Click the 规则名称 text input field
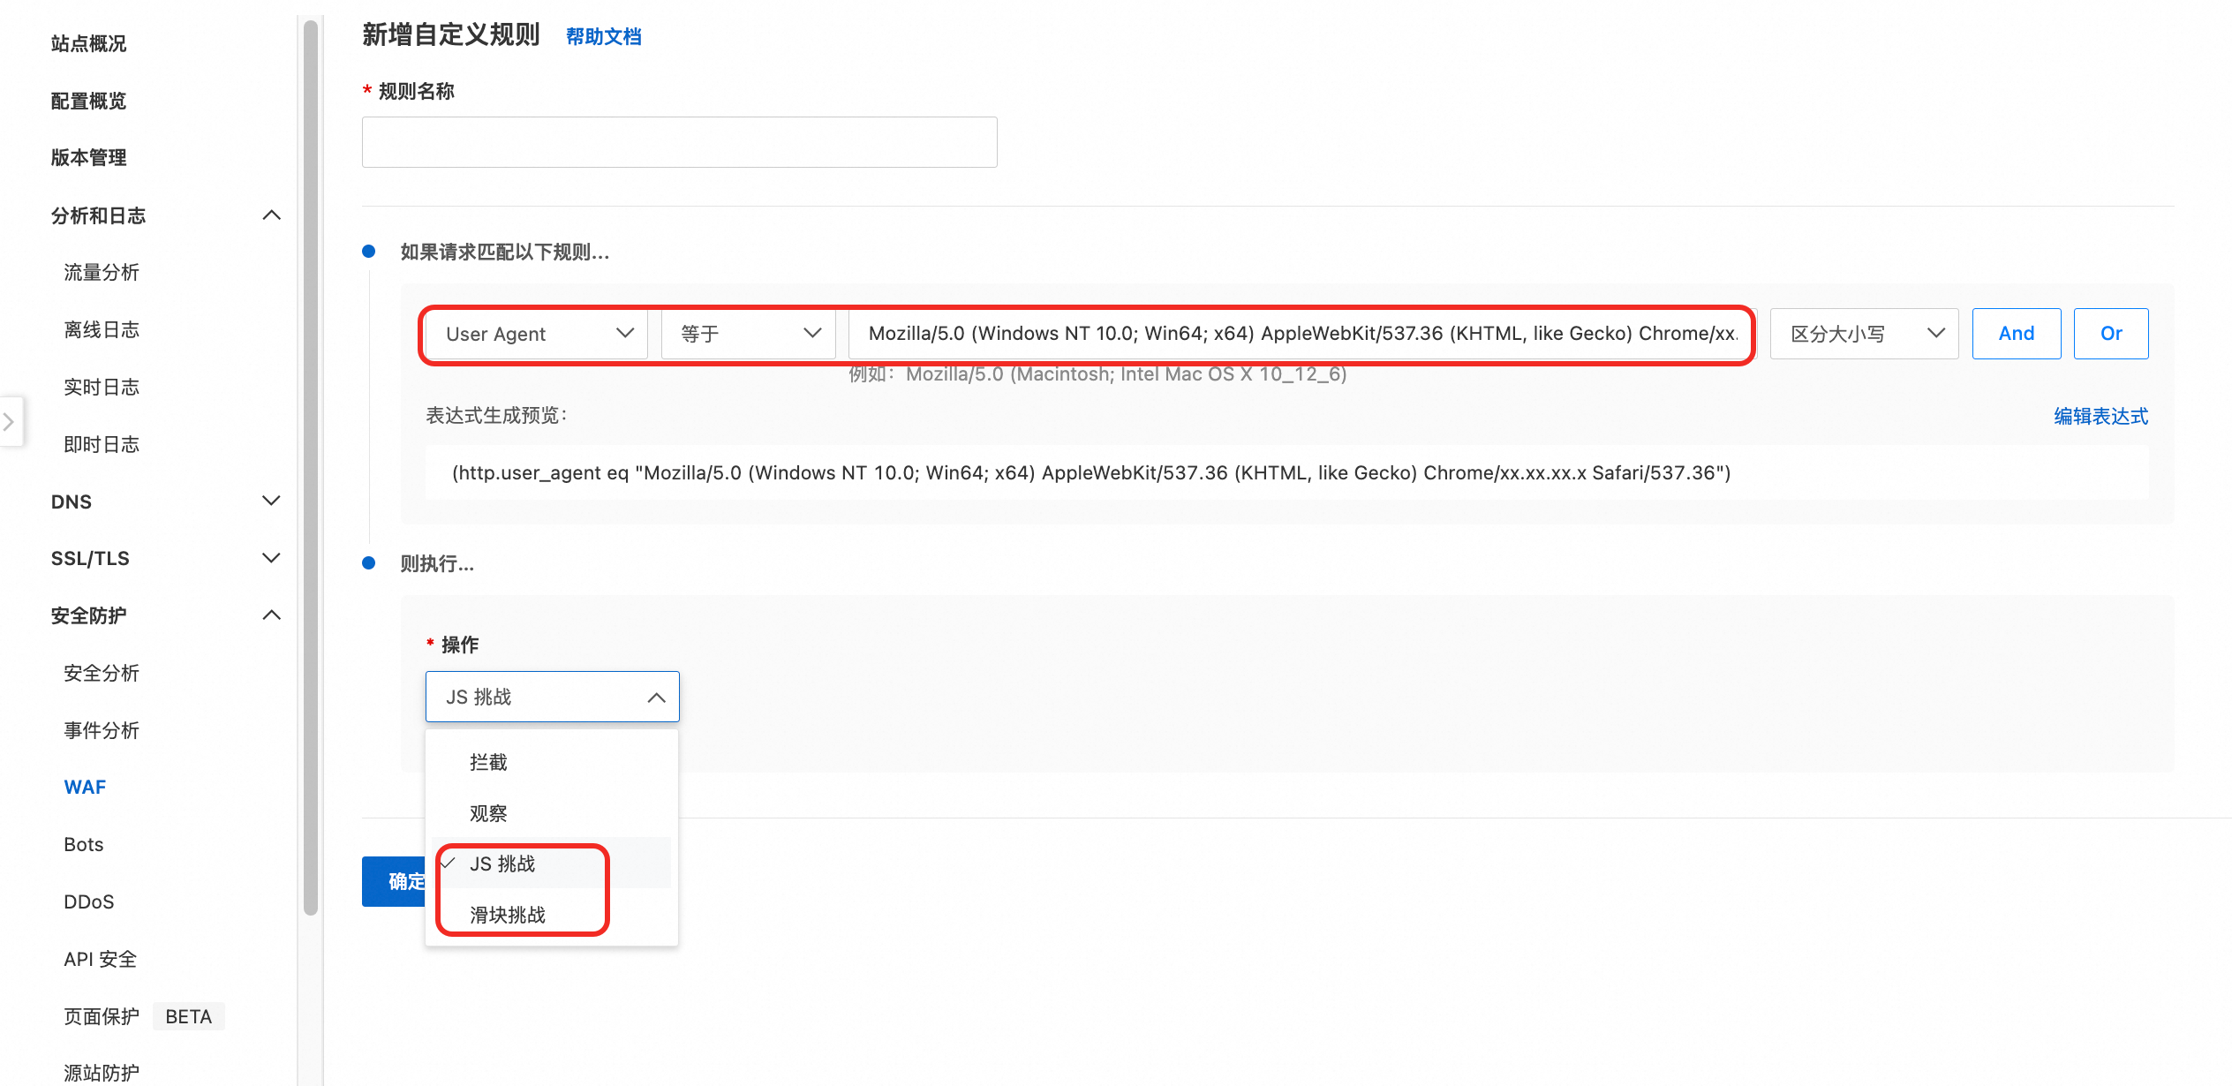 679,142
